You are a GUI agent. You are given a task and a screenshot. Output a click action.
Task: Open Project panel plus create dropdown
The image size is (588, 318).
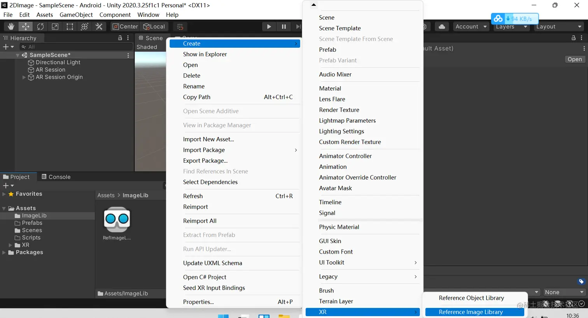pyautogui.click(x=9, y=186)
